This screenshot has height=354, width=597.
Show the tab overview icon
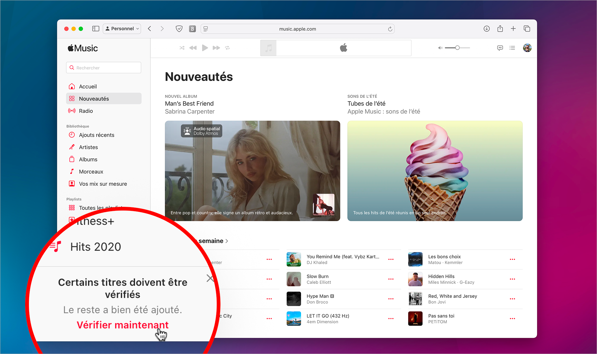click(x=527, y=29)
